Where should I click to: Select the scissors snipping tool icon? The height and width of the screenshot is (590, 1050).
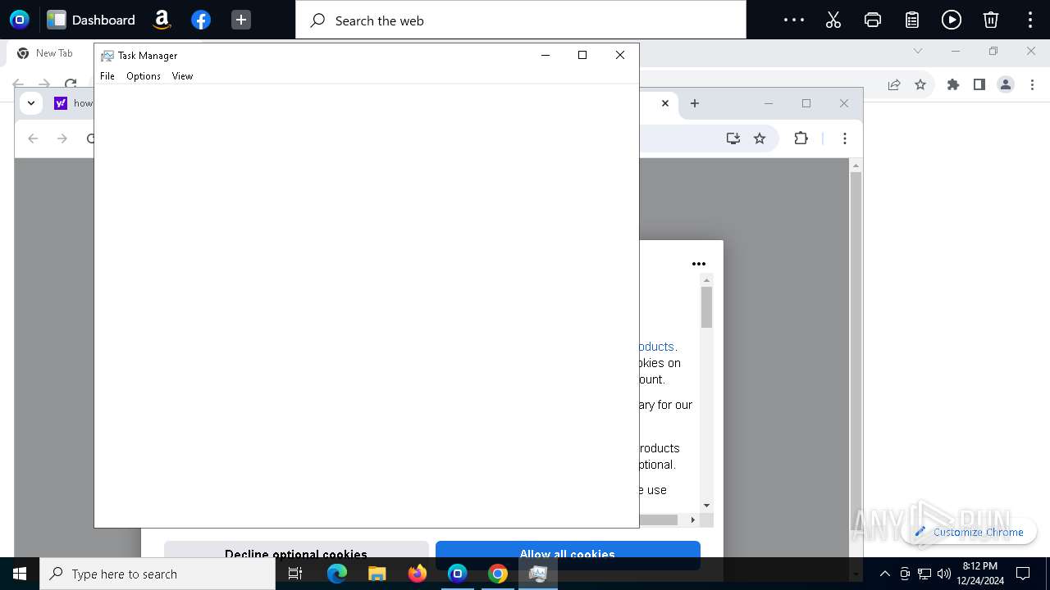[x=833, y=20]
